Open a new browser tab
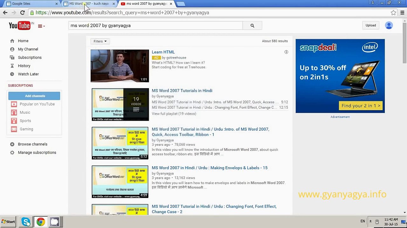The image size is (407, 228). [x=181, y=4]
